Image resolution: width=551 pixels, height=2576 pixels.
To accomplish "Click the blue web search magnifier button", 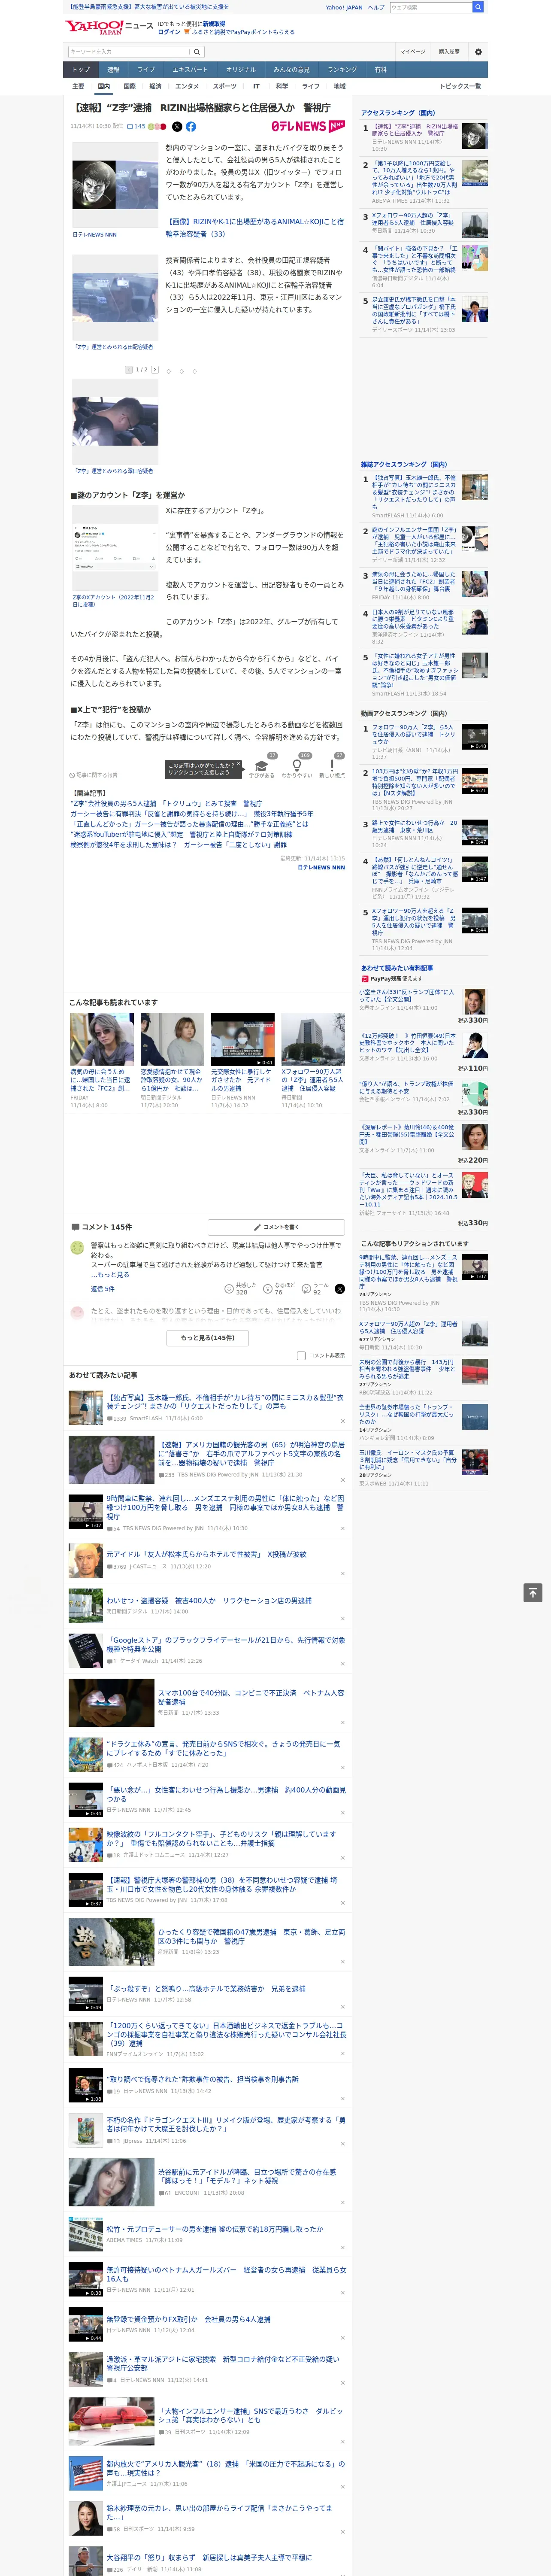I will (x=478, y=7).
